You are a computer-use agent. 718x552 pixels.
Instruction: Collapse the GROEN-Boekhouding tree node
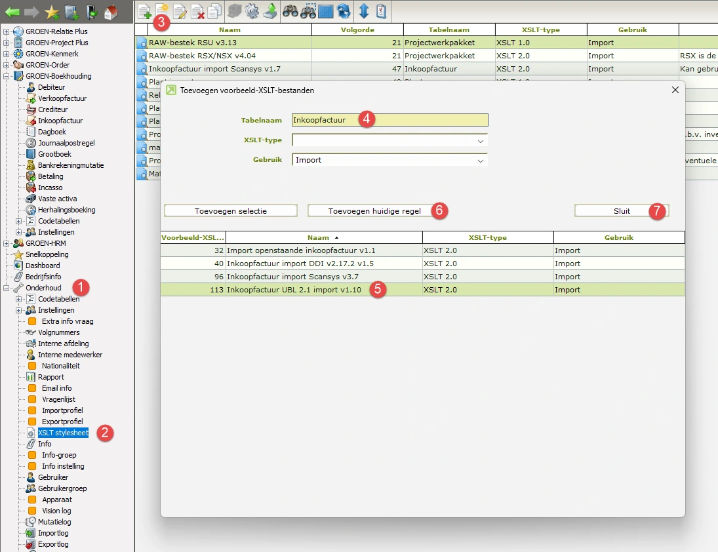(7, 76)
